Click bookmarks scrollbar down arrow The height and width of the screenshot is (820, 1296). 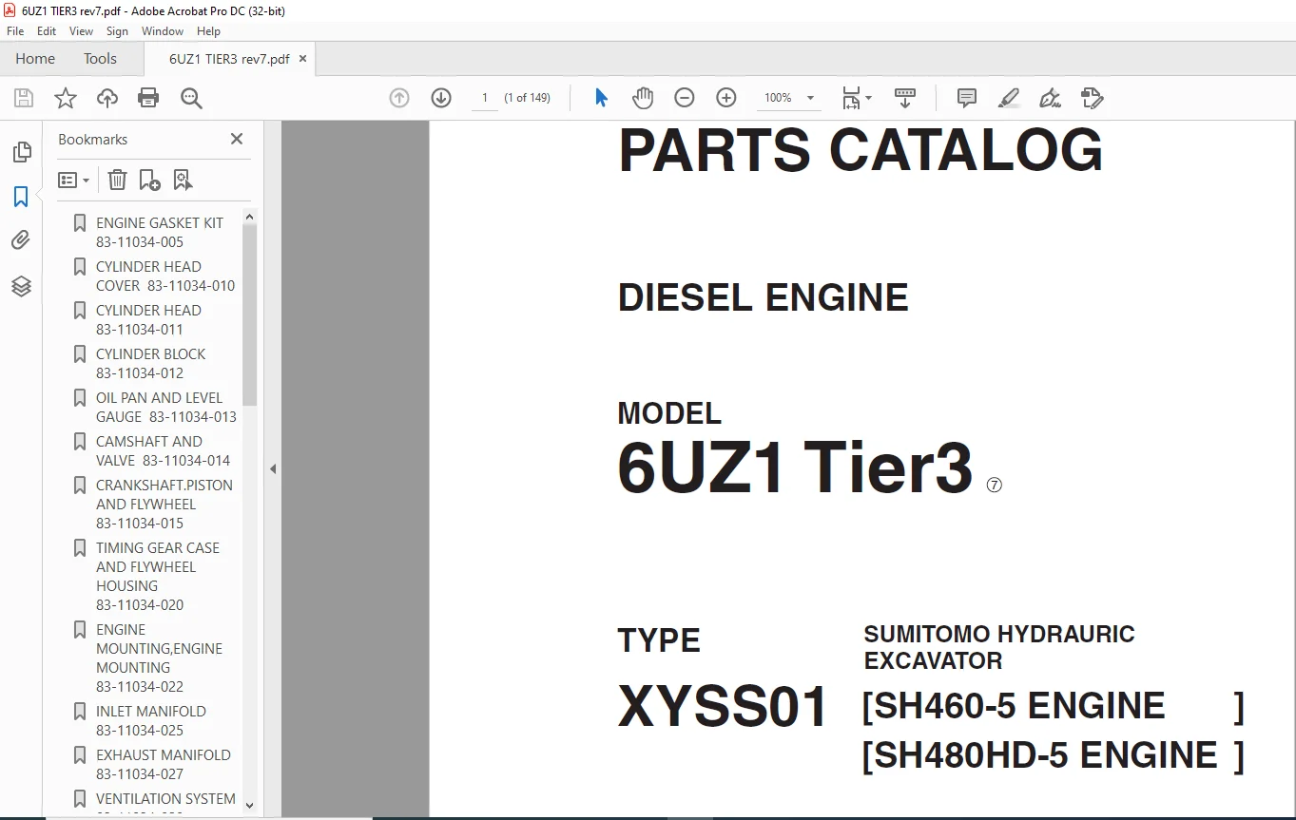(x=250, y=805)
